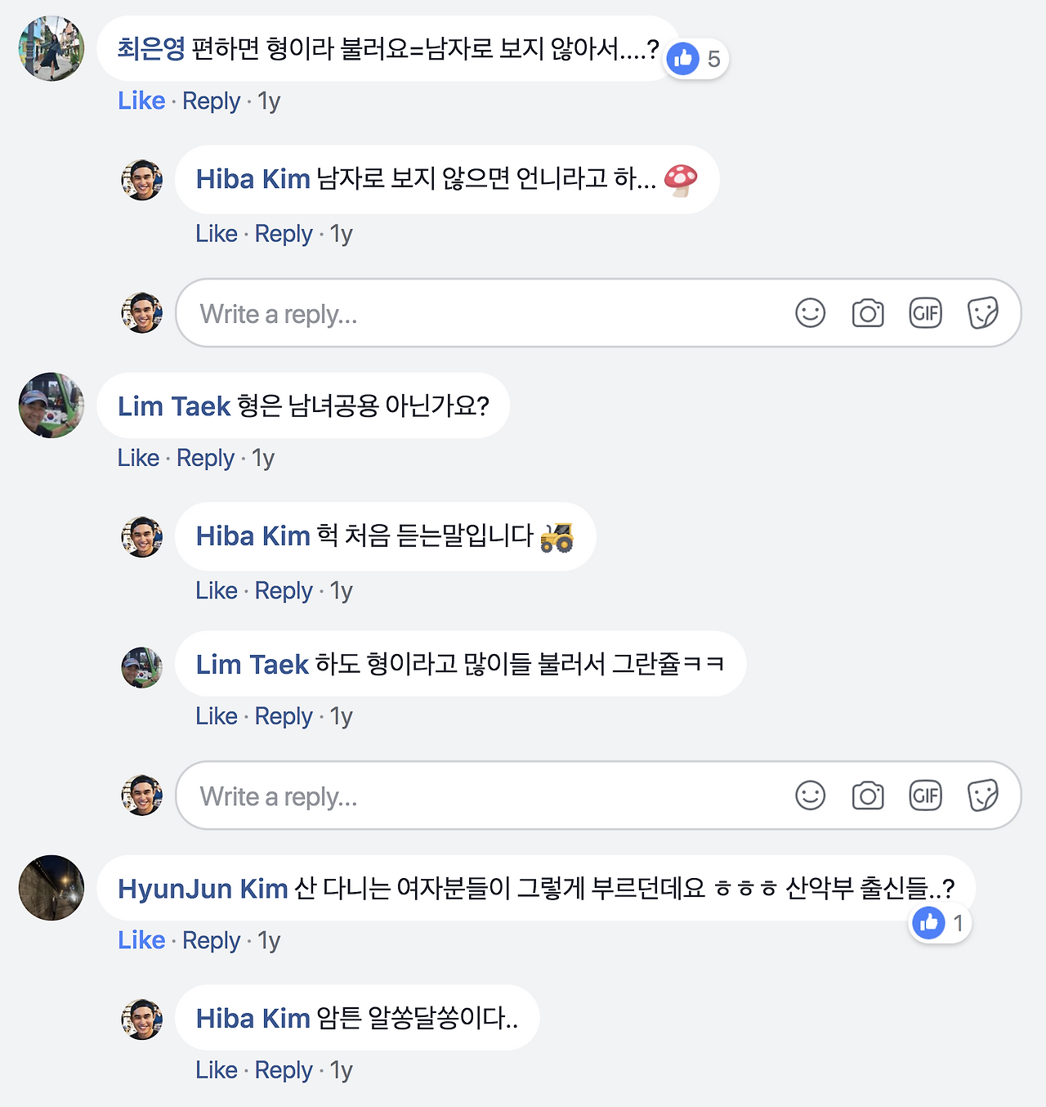
Task: Click Reply under Lim Taek's comment
Action: coord(205,458)
